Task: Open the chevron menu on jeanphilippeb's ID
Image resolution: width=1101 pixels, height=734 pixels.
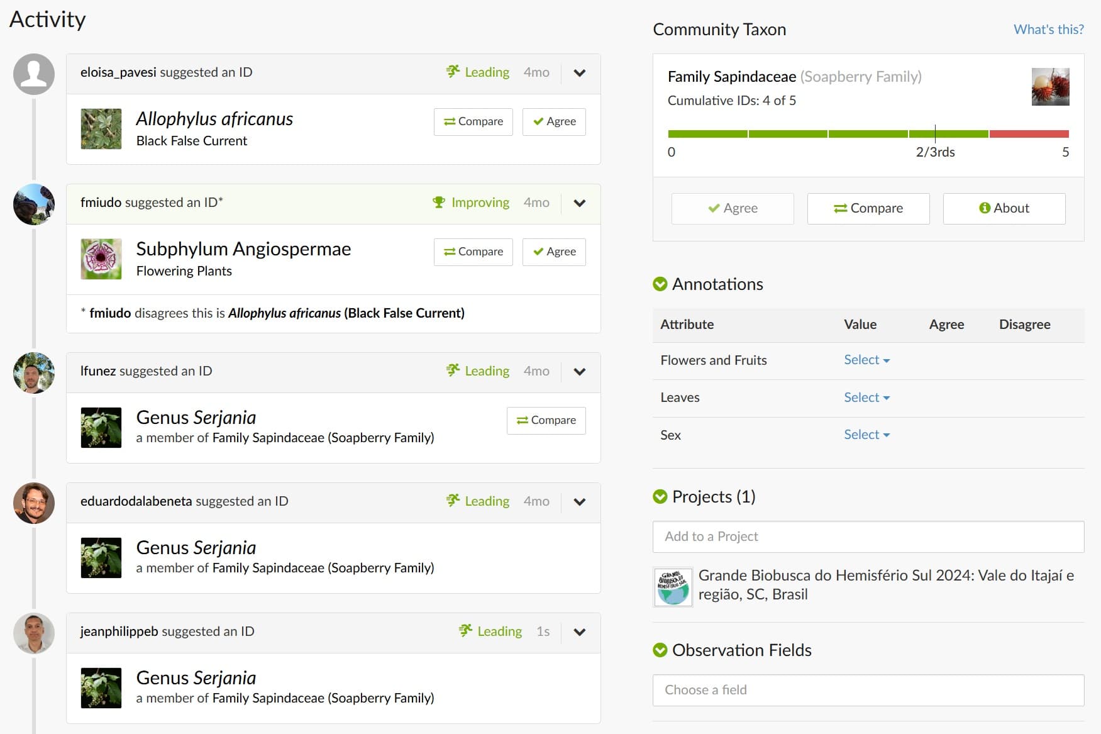Action: click(x=580, y=632)
